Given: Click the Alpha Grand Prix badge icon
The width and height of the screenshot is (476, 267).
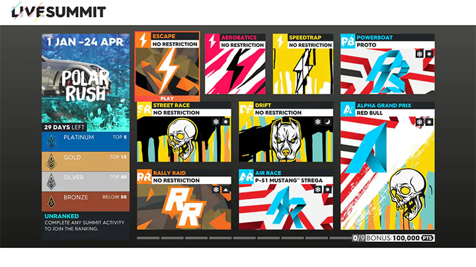Looking at the screenshot, I should (348, 109).
